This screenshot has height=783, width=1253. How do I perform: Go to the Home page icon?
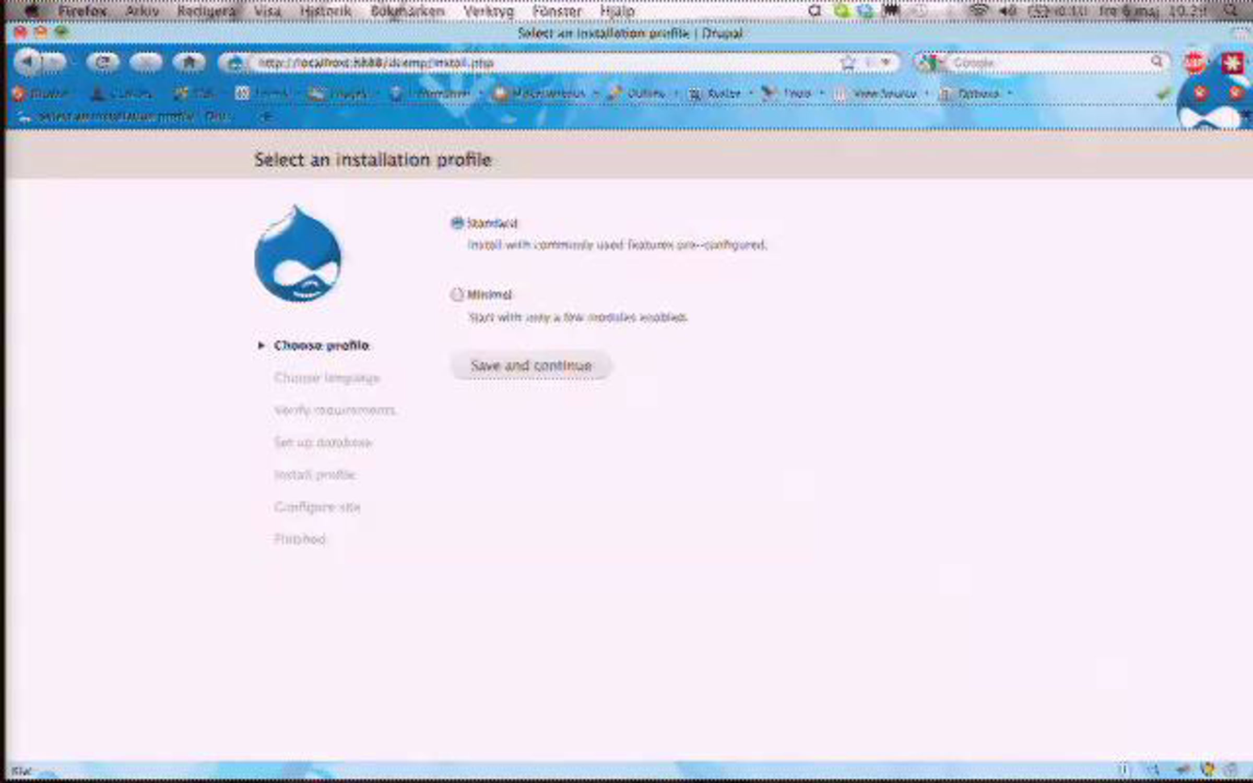(189, 63)
